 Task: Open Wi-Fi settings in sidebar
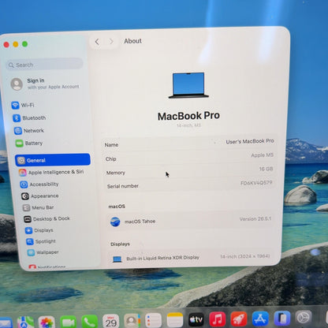coord(23,105)
